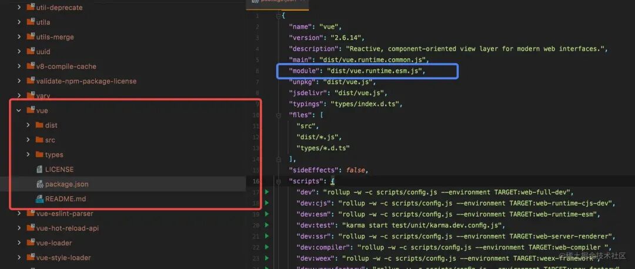
Task: Click the uuid folder icon
Action: click(31, 51)
